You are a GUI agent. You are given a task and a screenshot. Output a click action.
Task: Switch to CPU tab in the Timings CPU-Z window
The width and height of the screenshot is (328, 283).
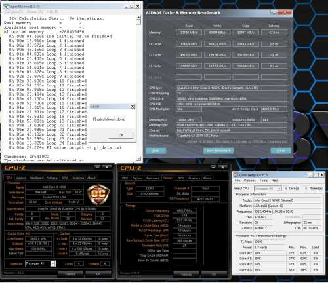click(125, 178)
